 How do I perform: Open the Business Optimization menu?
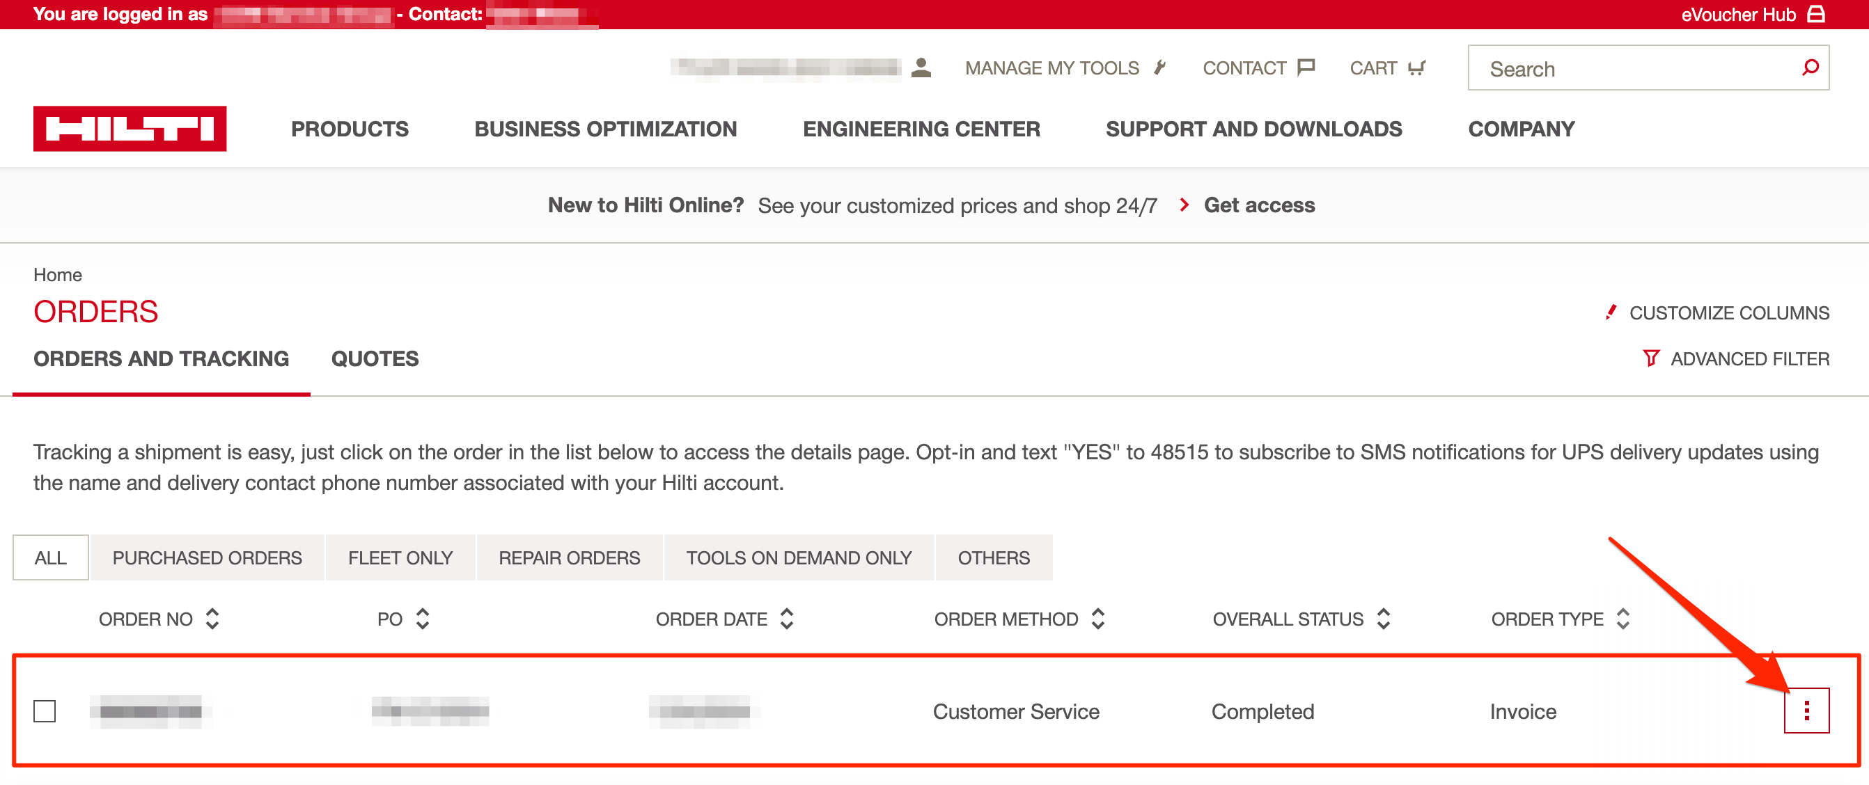tap(605, 129)
